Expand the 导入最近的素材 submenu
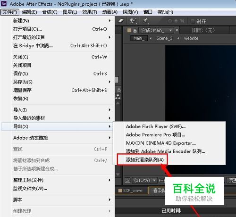The height and width of the screenshot is (217, 236). (x=63, y=118)
